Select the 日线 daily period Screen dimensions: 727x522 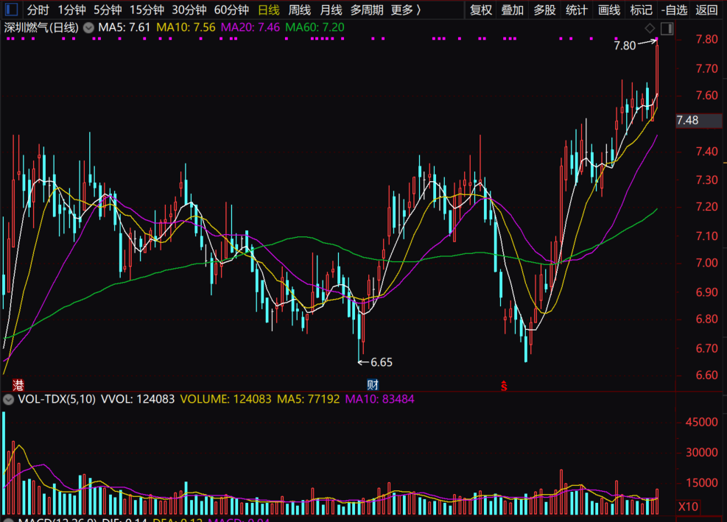pyautogui.click(x=269, y=10)
